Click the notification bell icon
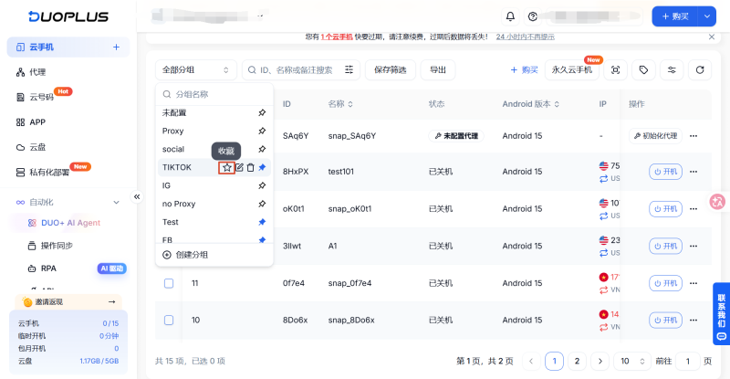The height and width of the screenshot is (379, 730). [510, 16]
